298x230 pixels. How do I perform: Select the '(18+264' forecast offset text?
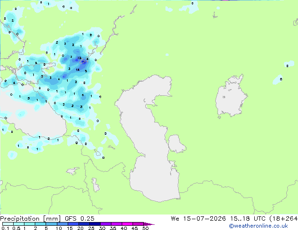(283, 219)
